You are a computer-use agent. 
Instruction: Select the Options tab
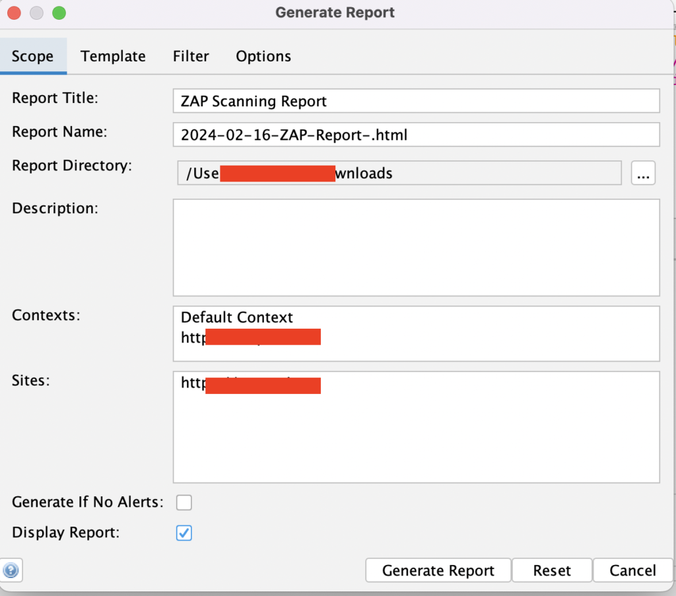(263, 56)
